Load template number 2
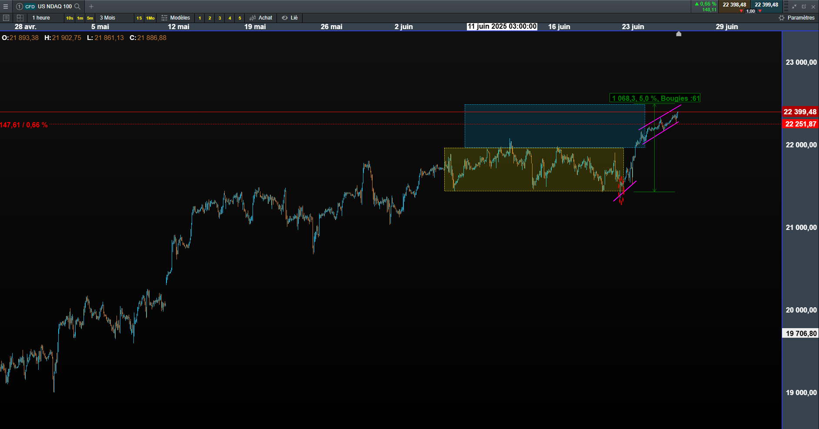 point(210,18)
